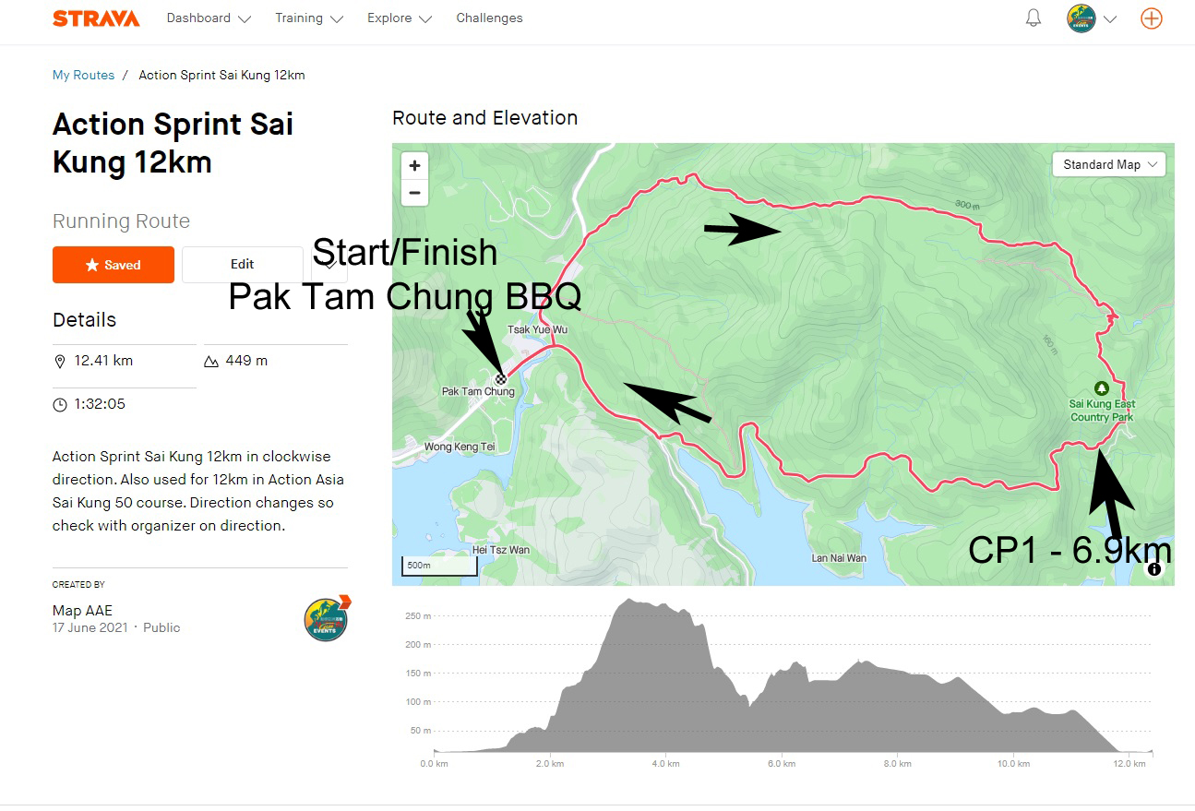Toggle the Saved star button
The width and height of the screenshot is (1195, 811).
pyautogui.click(x=114, y=265)
